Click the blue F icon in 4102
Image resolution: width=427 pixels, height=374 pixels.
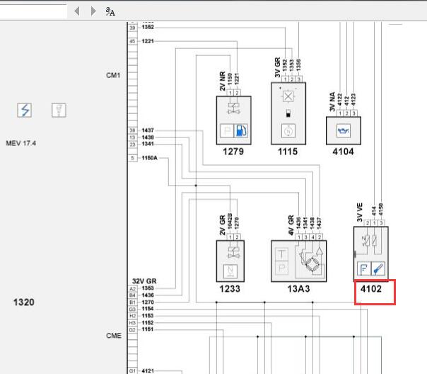click(x=364, y=268)
